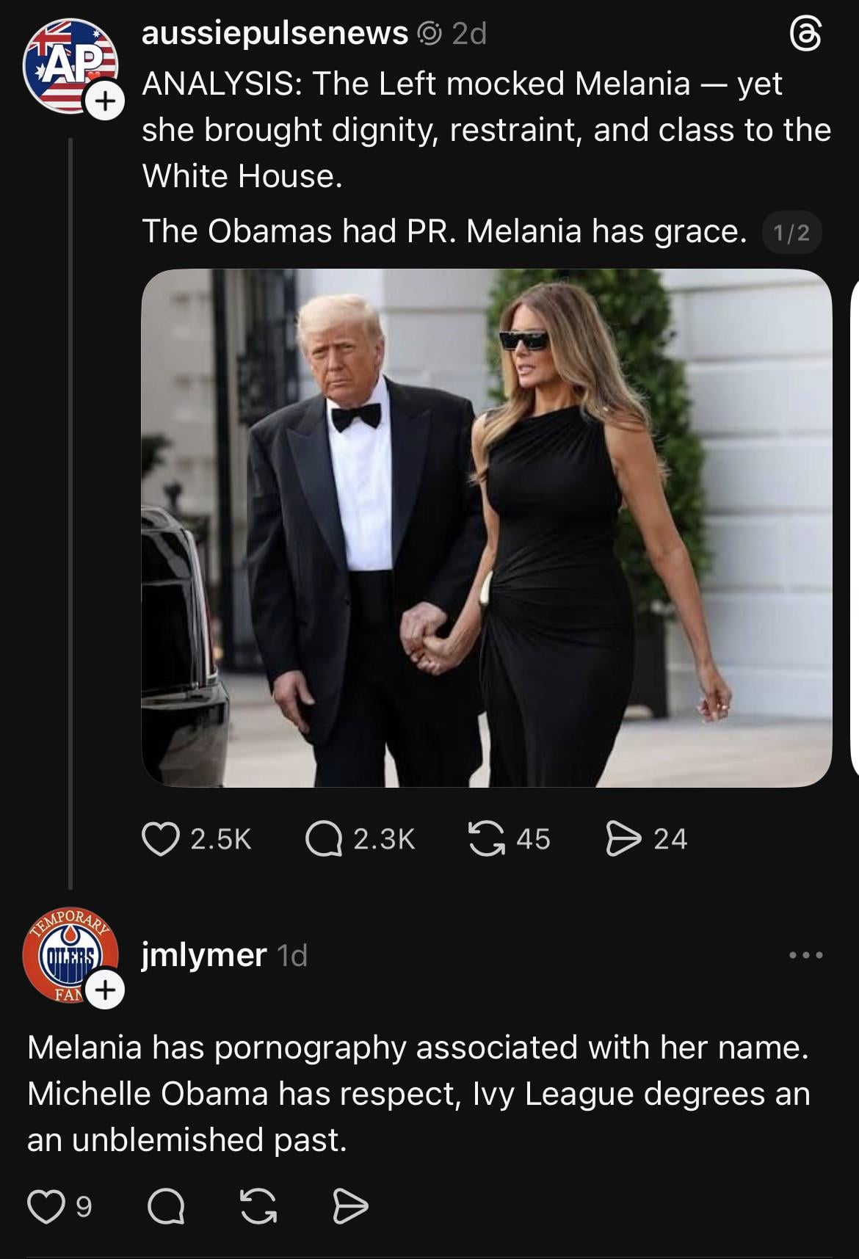Screen dimensions: 859x1259
Task: Reply to jmlymer's comment
Action: pos(167,1207)
